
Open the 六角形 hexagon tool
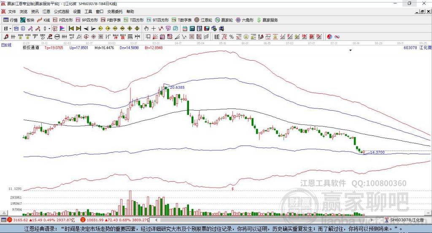245,20
